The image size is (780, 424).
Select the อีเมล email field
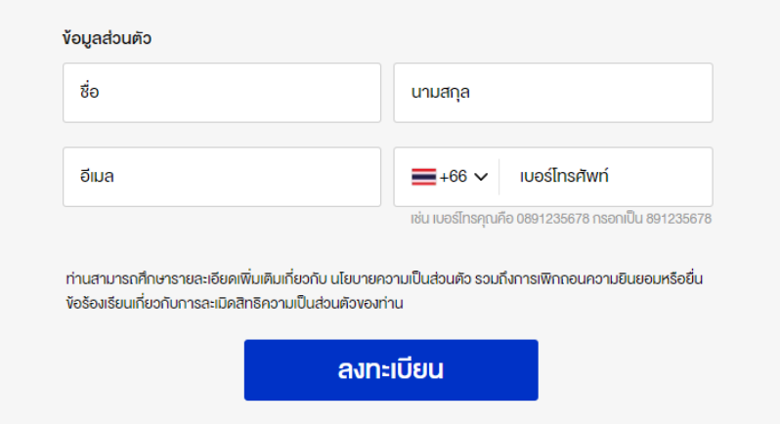pyautogui.click(x=222, y=177)
